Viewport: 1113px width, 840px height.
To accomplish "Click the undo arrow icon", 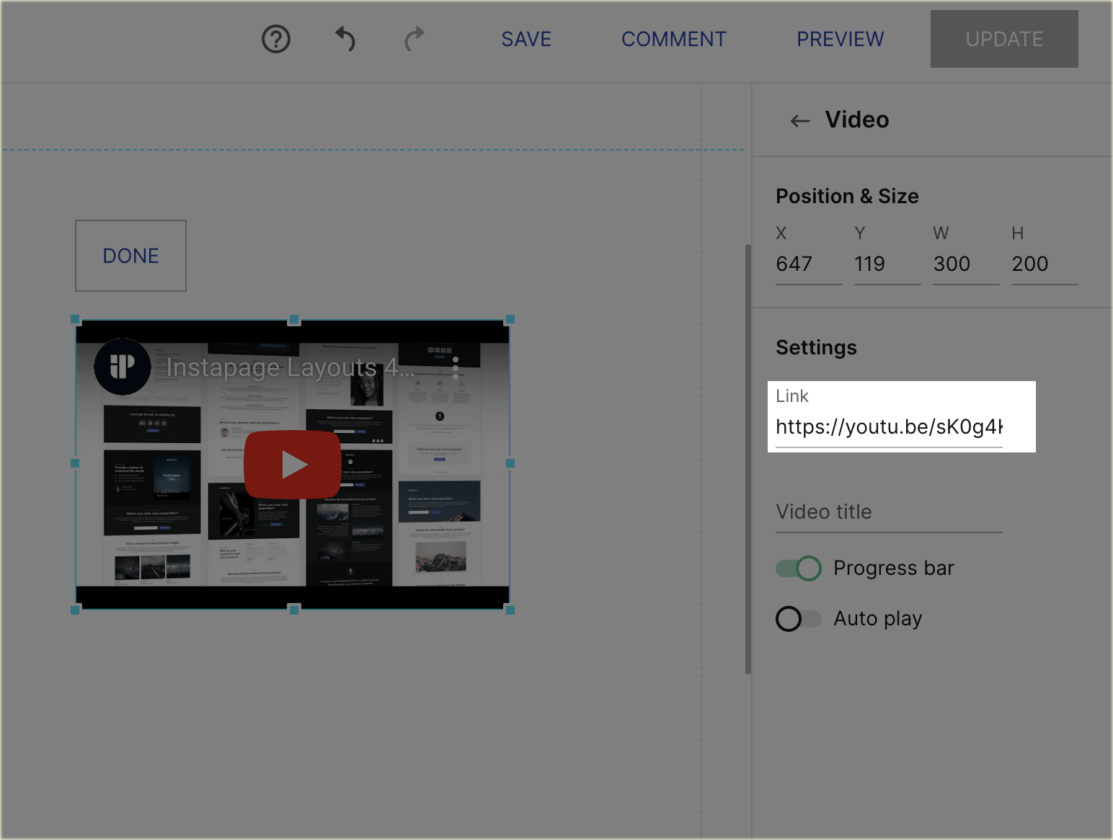I will (x=346, y=39).
